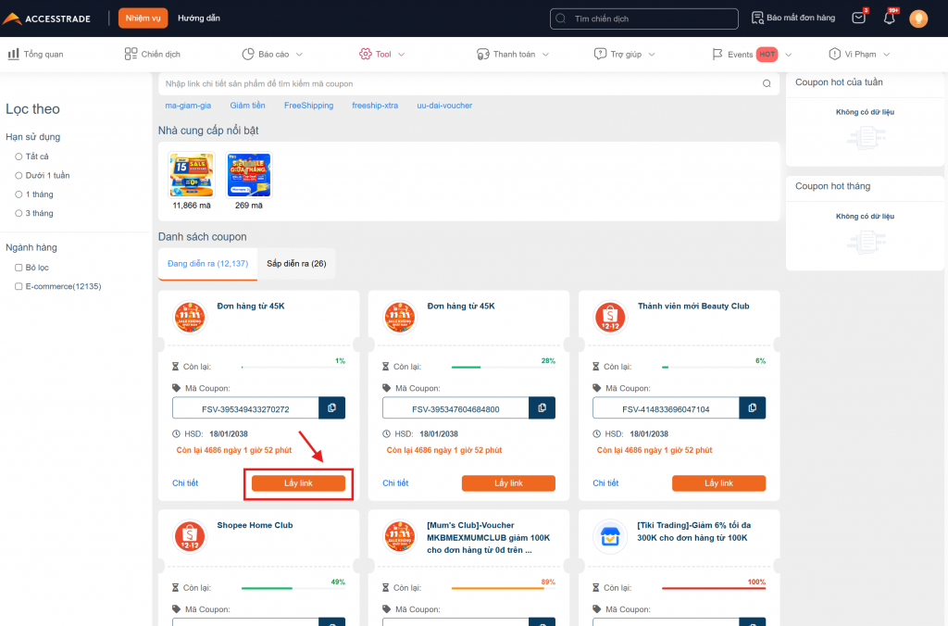
Task: Open Chi tiết for FSV-395347604684800
Action: coord(395,483)
